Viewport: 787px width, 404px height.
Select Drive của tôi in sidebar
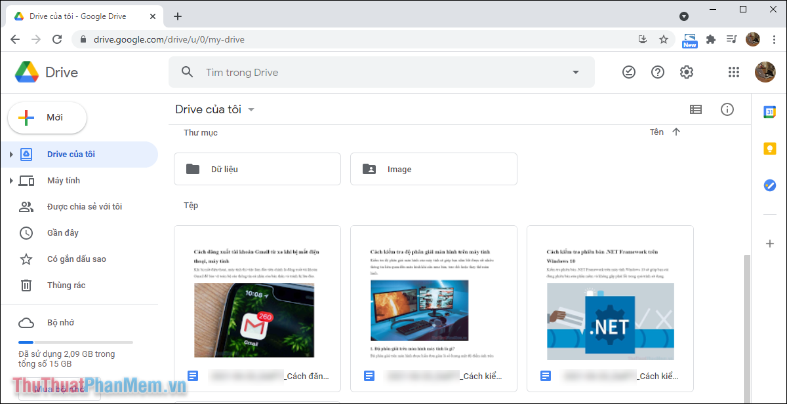point(79,155)
